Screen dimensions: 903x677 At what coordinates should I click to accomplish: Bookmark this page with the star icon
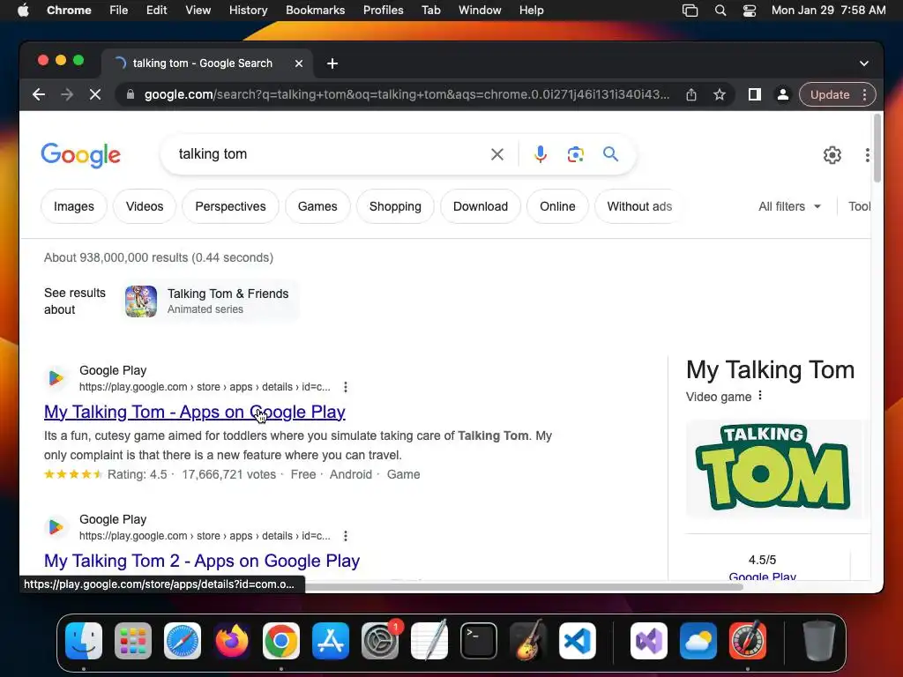click(720, 94)
